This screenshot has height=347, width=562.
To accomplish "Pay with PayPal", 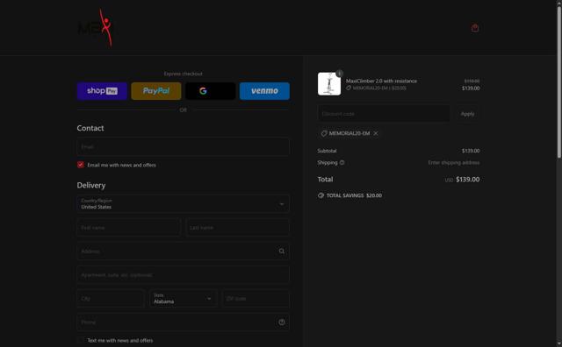I will tap(156, 91).
